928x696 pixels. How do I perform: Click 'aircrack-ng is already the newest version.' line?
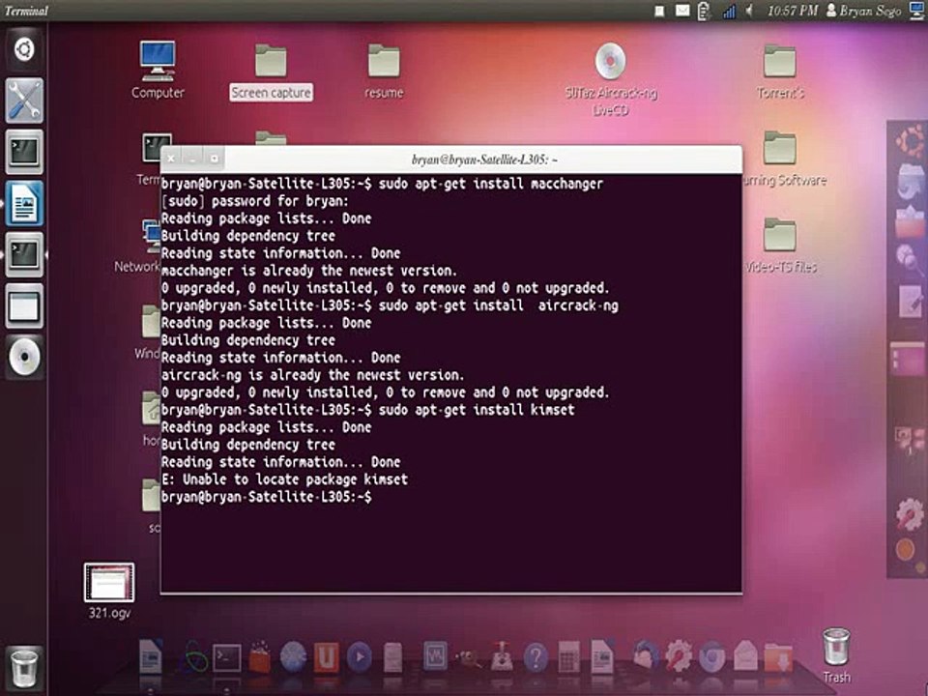[x=312, y=375]
